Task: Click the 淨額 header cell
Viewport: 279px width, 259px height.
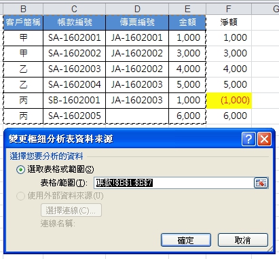Action: [x=229, y=22]
